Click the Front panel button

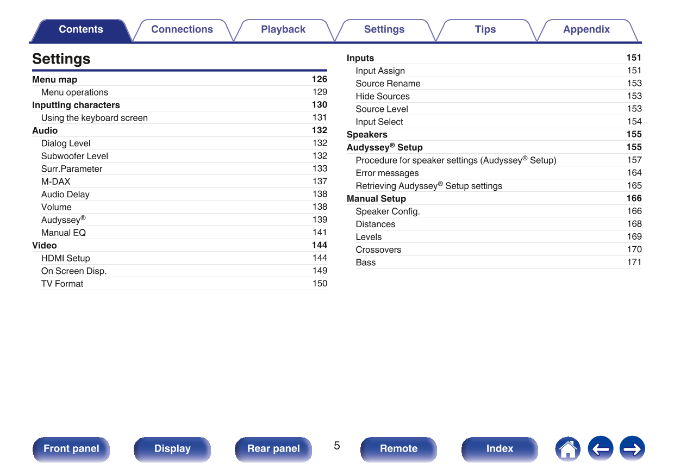pyautogui.click(x=71, y=449)
